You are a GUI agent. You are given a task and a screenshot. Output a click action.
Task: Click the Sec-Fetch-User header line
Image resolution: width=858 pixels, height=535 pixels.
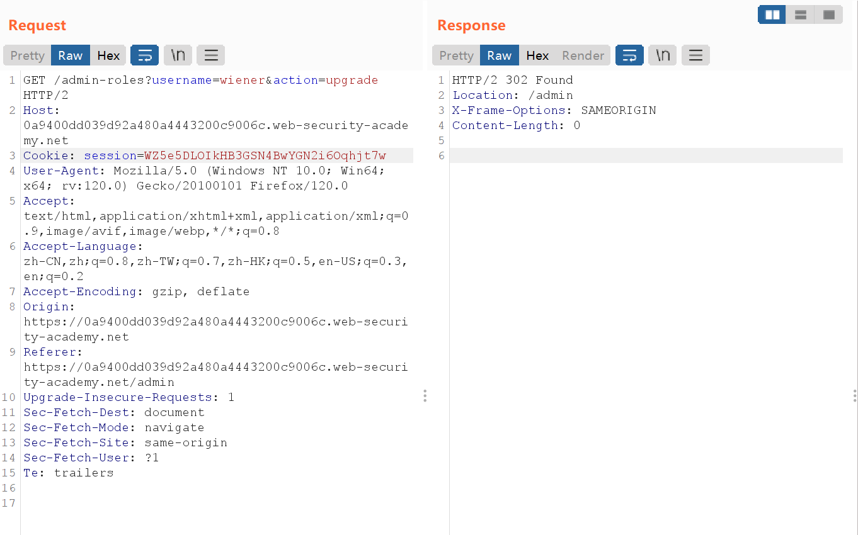91,458
